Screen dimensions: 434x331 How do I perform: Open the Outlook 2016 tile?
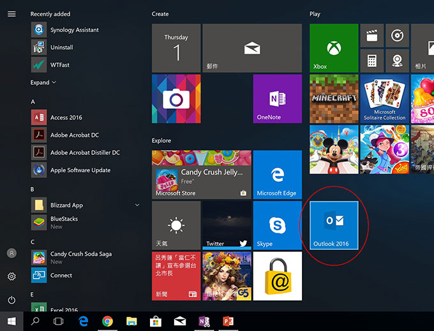[x=334, y=225]
